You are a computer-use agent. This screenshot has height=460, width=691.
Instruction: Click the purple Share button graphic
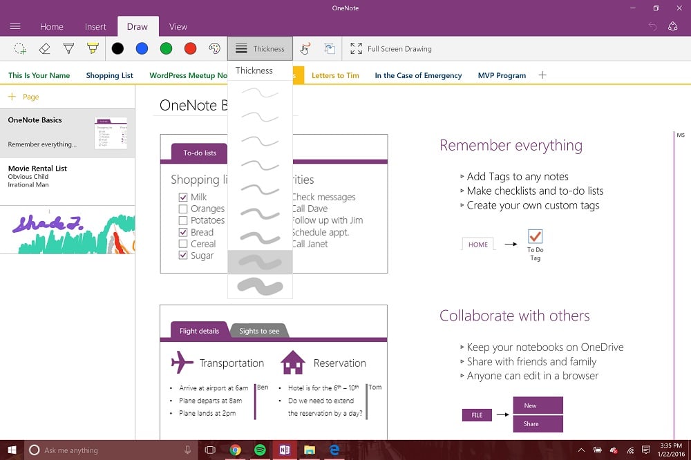pos(538,424)
